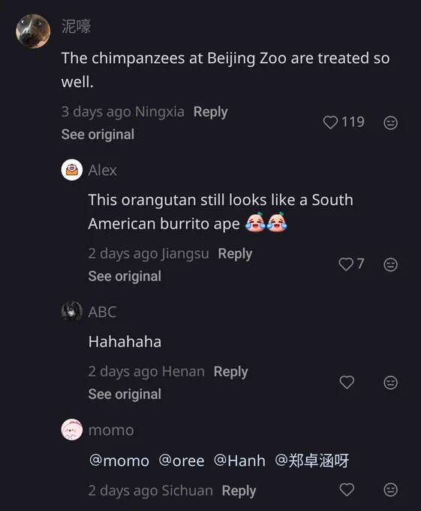This screenshot has height=511, width=421.
Task: Open the @oree mention
Action: coord(181,461)
